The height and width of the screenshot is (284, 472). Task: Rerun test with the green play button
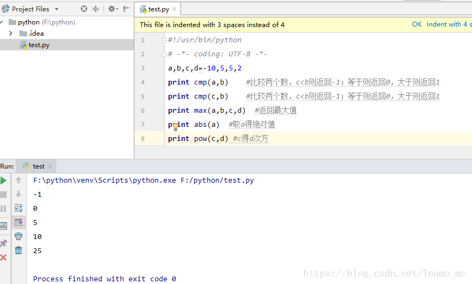tap(4, 180)
